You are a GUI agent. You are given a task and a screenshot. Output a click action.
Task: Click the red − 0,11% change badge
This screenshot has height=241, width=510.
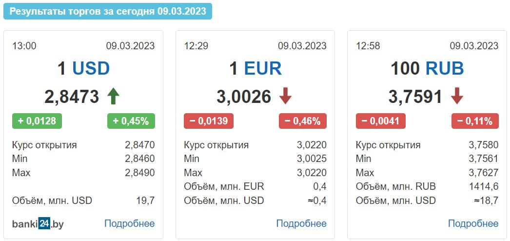coord(475,121)
